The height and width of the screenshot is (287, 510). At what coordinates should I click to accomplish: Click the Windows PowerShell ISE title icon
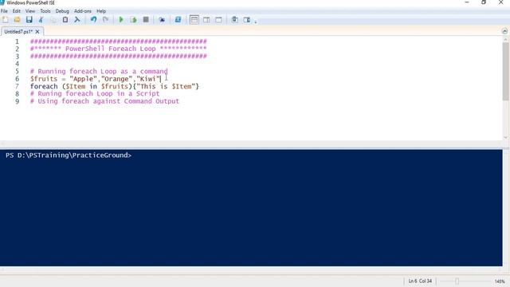click(x=2, y=2)
